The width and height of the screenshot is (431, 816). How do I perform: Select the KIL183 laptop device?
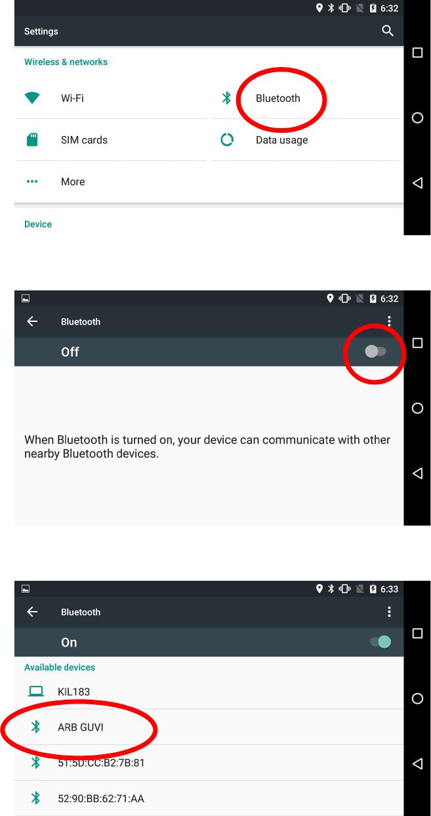(209, 691)
